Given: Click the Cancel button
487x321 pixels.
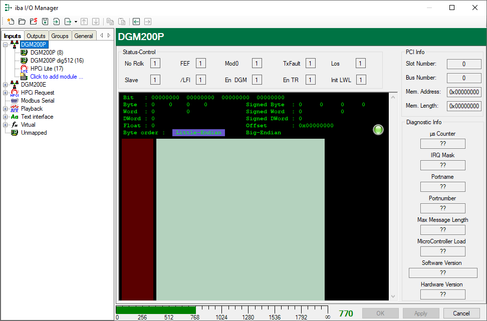Looking at the screenshot, I should pos(461,313).
